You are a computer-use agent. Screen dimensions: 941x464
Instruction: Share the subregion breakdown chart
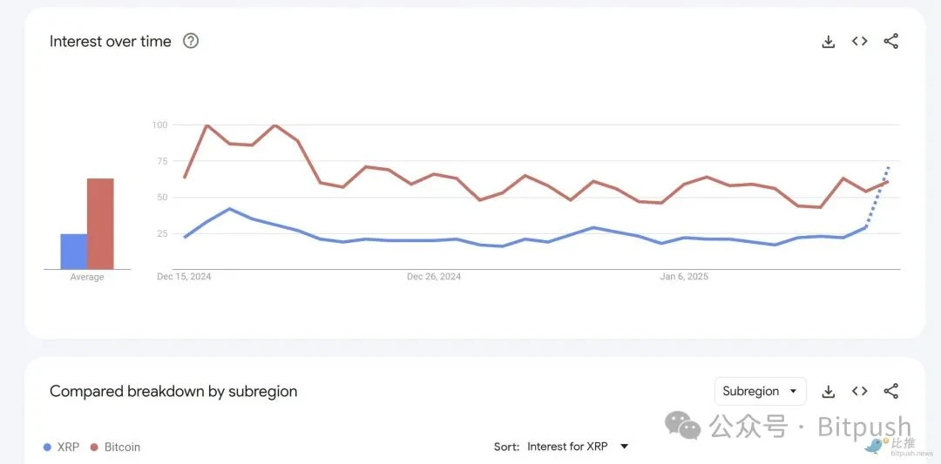pyautogui.click(x=891, y=391)
